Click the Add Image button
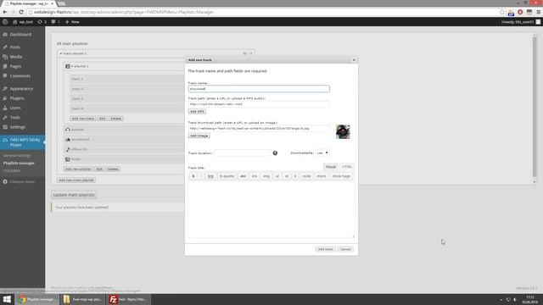The height and width of the screenshot is (305, 543). (x=199, y=136)
